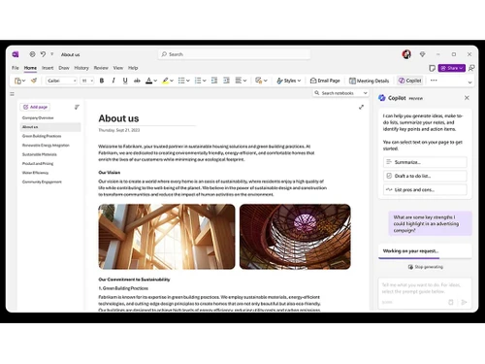485x364 pixels.
Task: Open the prompt guide icon in Copilot box
Action: coord(451,302)
